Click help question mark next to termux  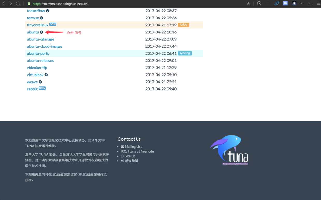[x=41, y=18]
